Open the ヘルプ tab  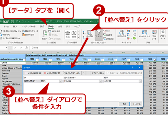tap(77, 26)
